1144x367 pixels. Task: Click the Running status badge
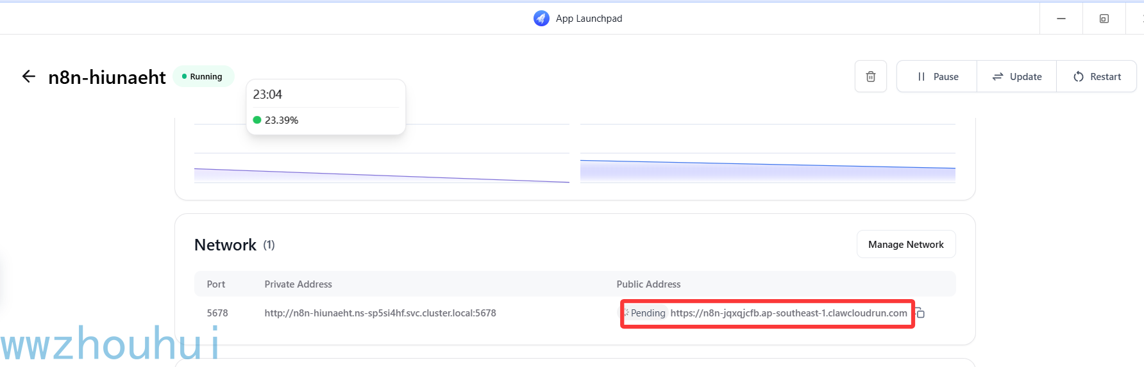click(x=203, y=77)
